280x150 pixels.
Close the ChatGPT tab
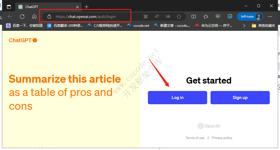coord(77,7)
